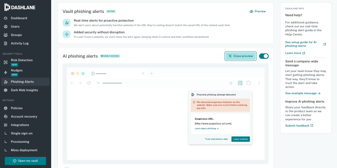Click the EARLY ACCESS badge
The width and height of the screenshot is (337, 168).
110,56
